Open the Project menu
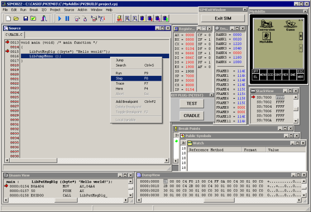This screenshot has height=212, width=311. (x=55, y=10)
